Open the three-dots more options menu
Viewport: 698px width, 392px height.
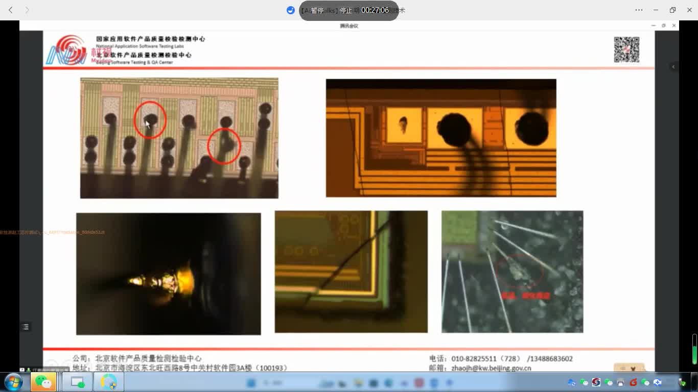(639, 10)
